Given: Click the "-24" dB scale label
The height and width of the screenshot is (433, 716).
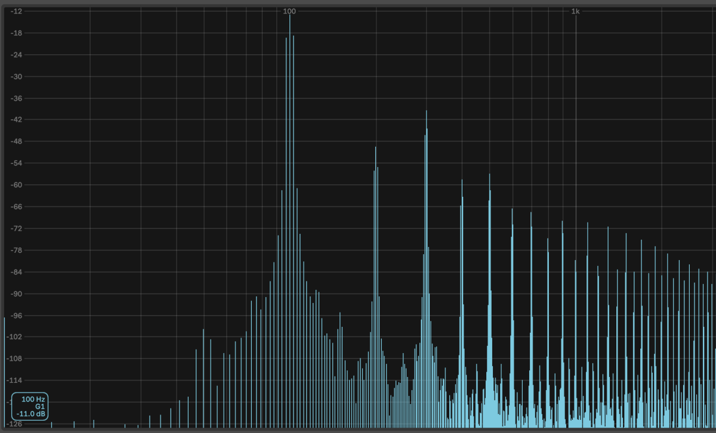Looking at the screenshot, I should (x=17, y=55).
